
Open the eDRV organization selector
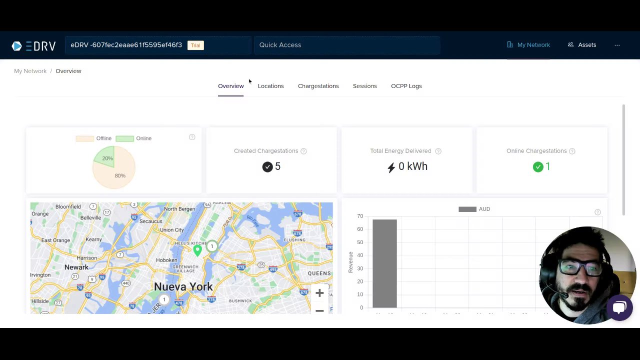tap(157, 45)
